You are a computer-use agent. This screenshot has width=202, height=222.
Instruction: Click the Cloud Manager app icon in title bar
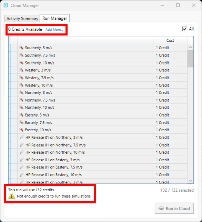pyautogui.click(x=6, y=5)
